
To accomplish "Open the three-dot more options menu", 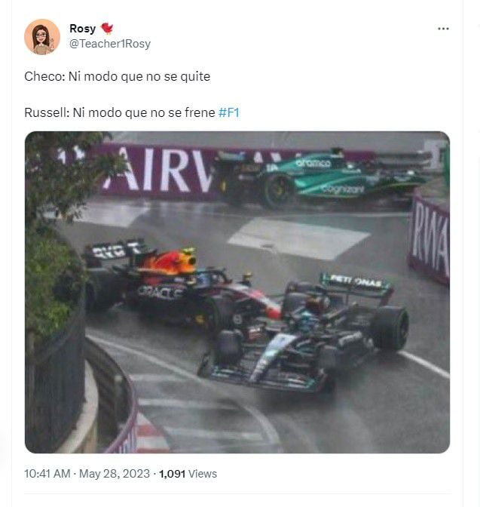I will (443, 29).
